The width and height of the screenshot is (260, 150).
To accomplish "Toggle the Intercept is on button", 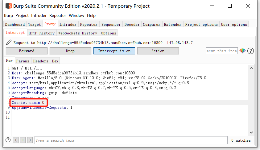I will pyautogui.click(x=114, y=51).
